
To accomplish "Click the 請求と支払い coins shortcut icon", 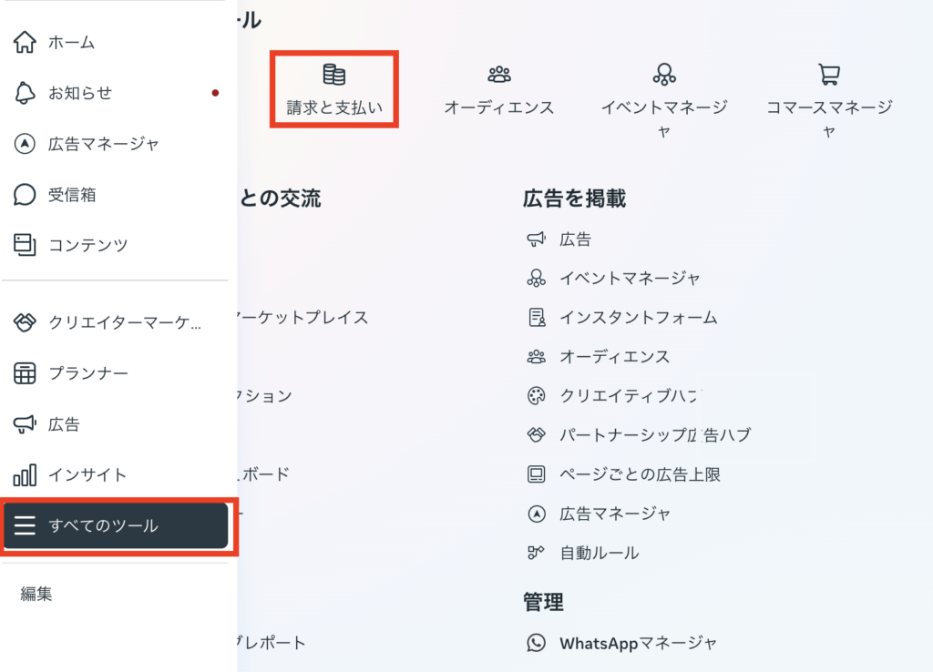I will [x=334, y=75].
